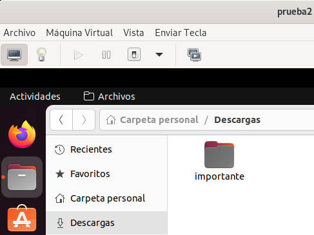Open virtual hardware details lightbulb icon
Screen dimensions: 314x235
[41, 55]
